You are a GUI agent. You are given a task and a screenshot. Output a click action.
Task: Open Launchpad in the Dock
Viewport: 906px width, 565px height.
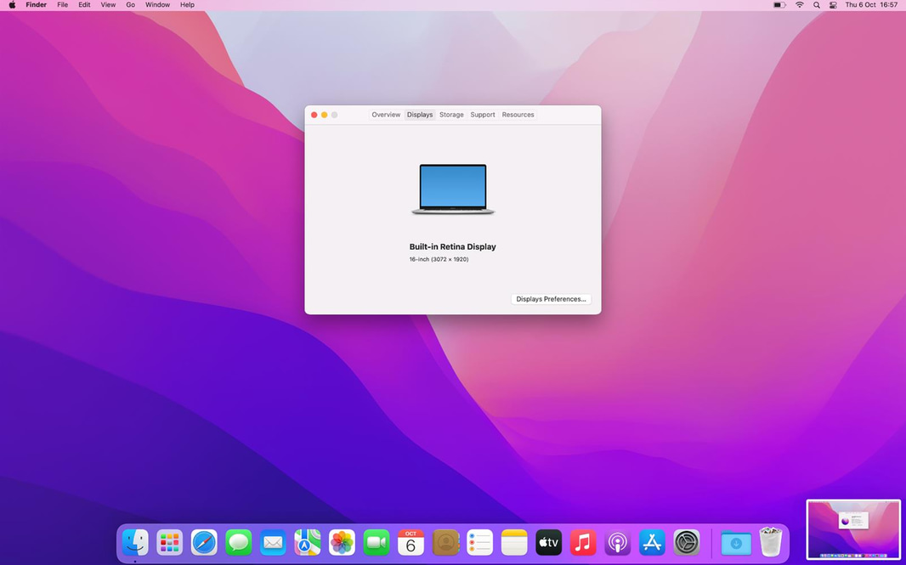[169, 542]
